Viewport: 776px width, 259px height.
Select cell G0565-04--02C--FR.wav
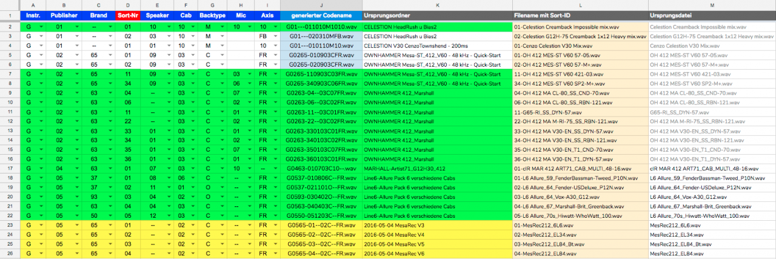tap(321, 253)
